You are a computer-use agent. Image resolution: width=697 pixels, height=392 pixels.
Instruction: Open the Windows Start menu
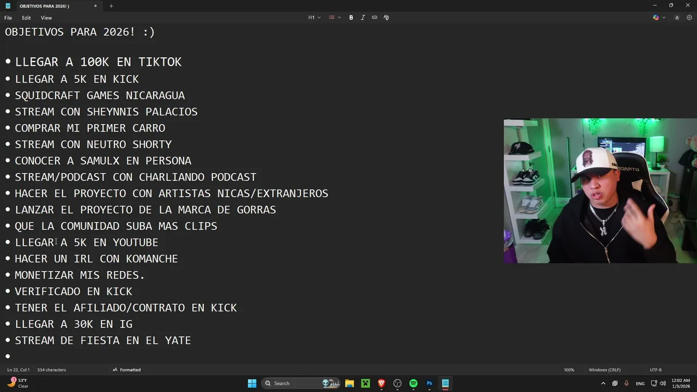(252, 383)
